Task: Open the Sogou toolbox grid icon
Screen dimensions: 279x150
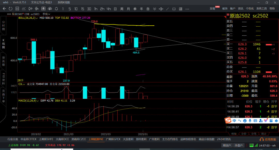Action: (271, 121)
